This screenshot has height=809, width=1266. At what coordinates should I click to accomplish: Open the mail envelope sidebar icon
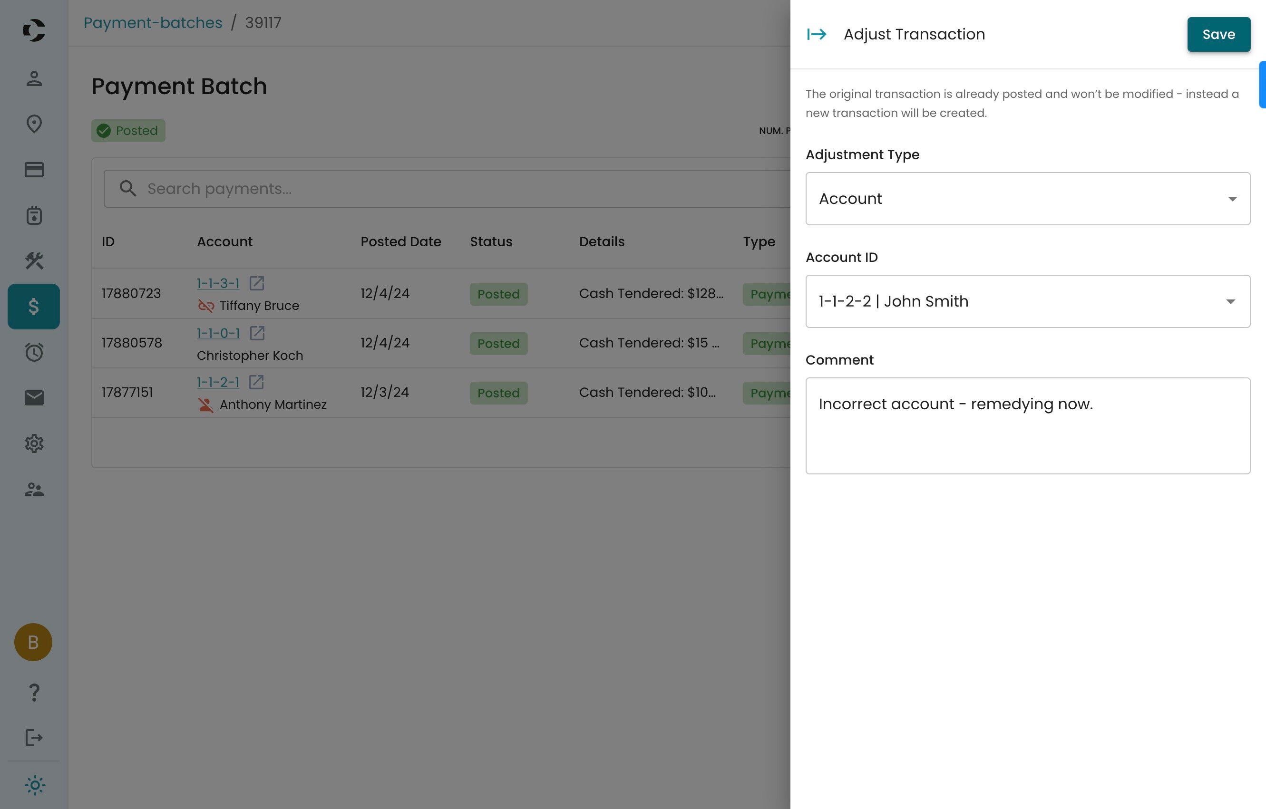[34, 398]
